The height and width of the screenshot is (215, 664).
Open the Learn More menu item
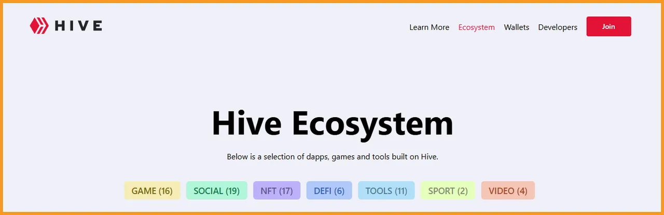click(429, 27)
